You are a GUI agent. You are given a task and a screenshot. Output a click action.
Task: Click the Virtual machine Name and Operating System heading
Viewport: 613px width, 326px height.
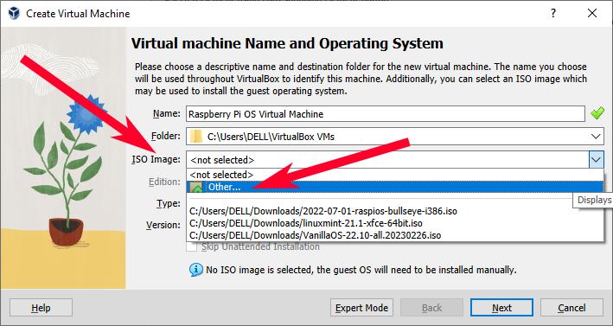[x=287, y=43]
